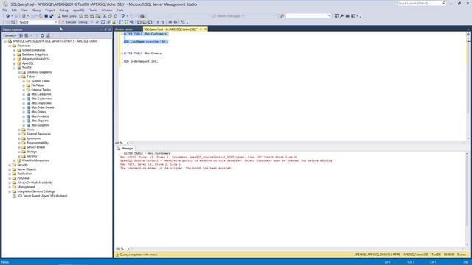Click the Undo arrow icon in the toolbar
Viewport: 472px width, 265px height.
point(122,16)
